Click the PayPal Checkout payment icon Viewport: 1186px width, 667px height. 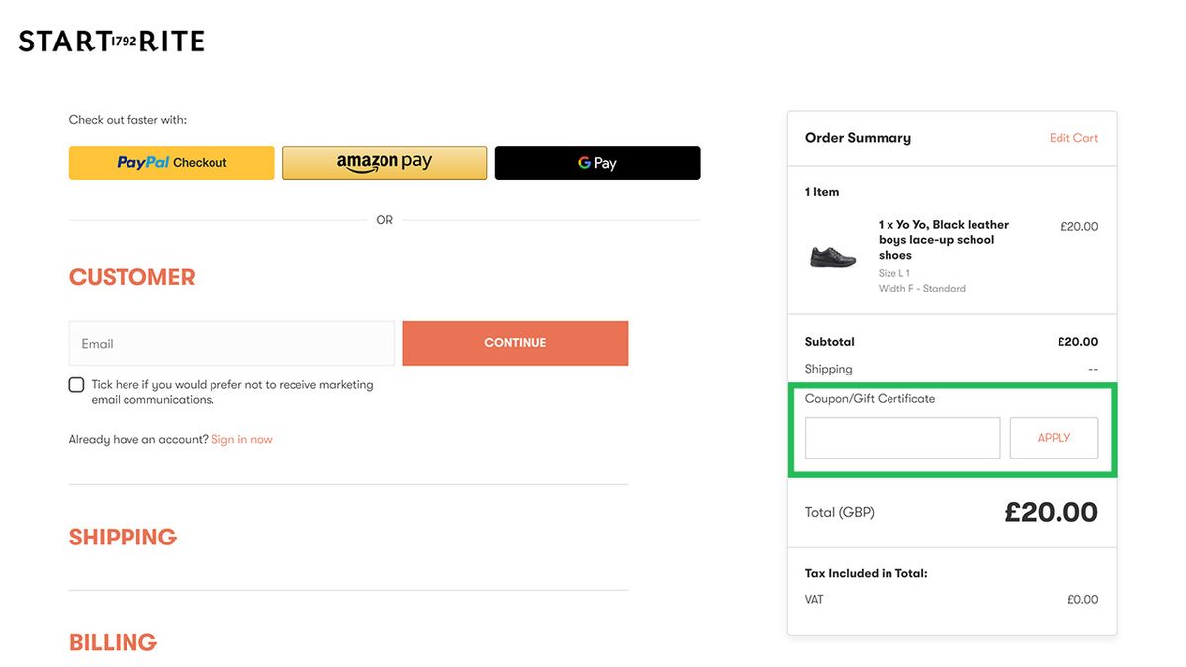(171, 162)
